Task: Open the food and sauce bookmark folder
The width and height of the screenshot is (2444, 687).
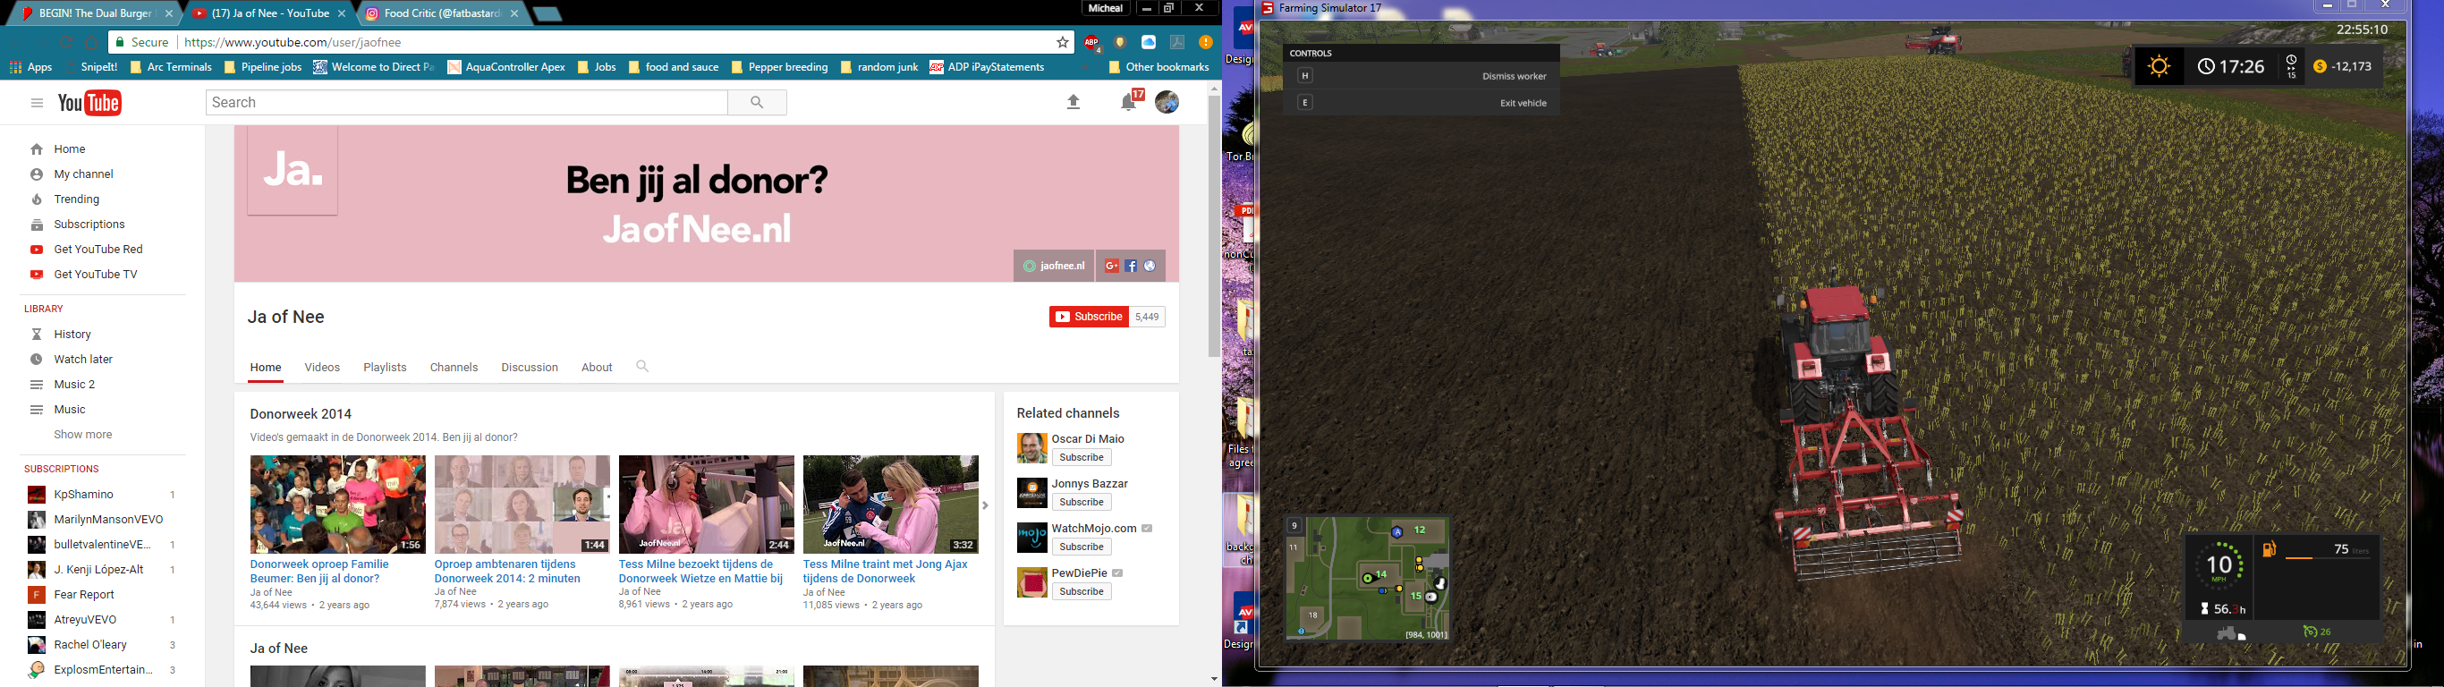Action: 672,67
